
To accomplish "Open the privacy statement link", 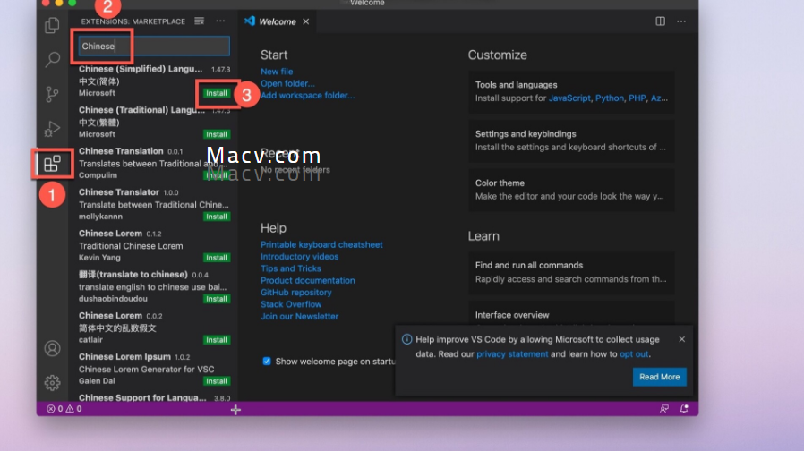I will tap(512, 354).
